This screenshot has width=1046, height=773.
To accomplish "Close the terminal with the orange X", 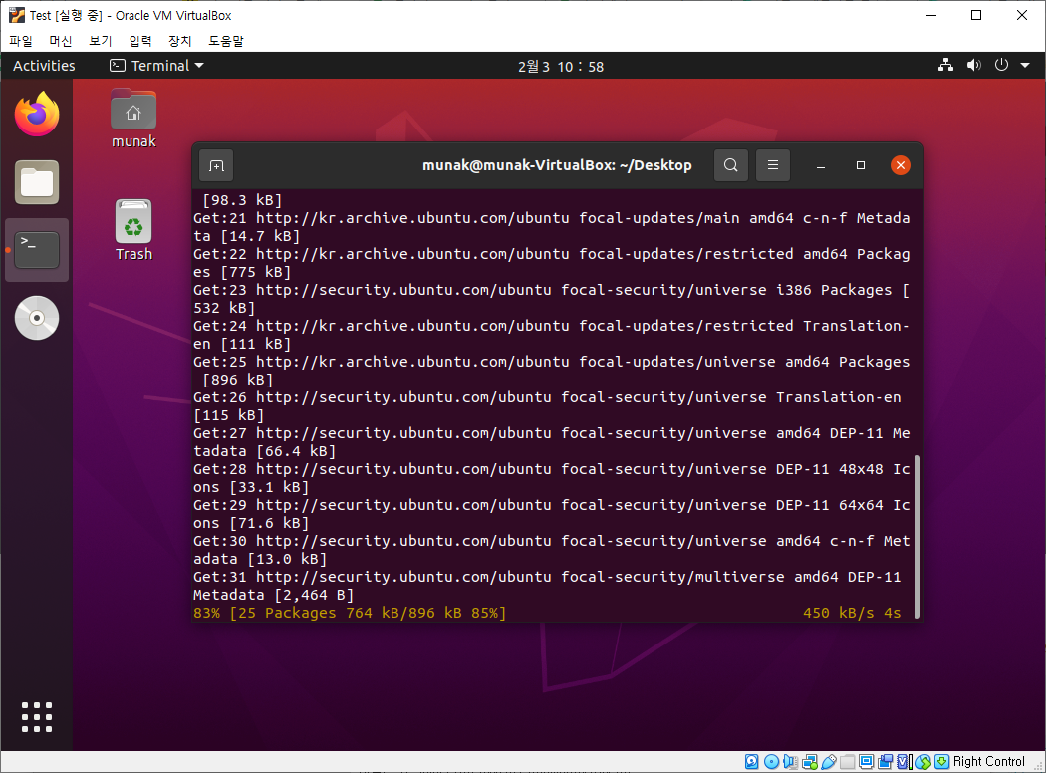I will pos(901,165).
